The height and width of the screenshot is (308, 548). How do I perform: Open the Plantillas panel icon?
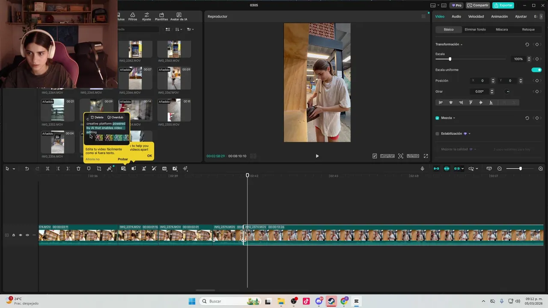161,17
